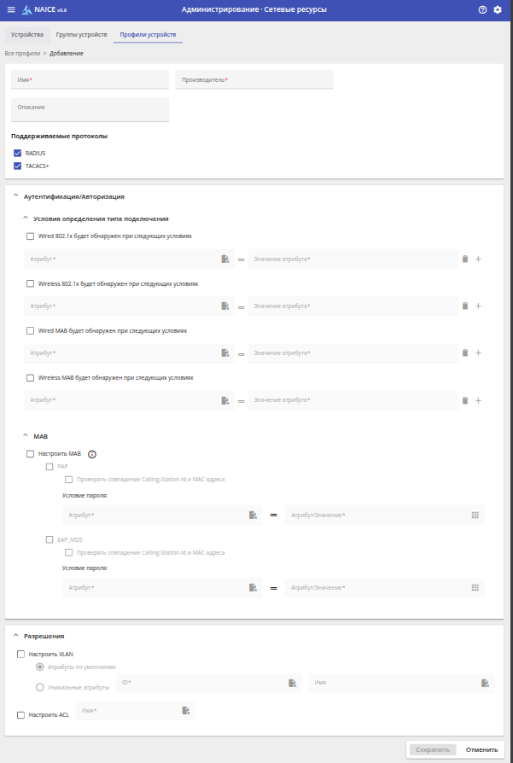Tick the Wireless 802.1x detection checkbox

coord(31,282)
